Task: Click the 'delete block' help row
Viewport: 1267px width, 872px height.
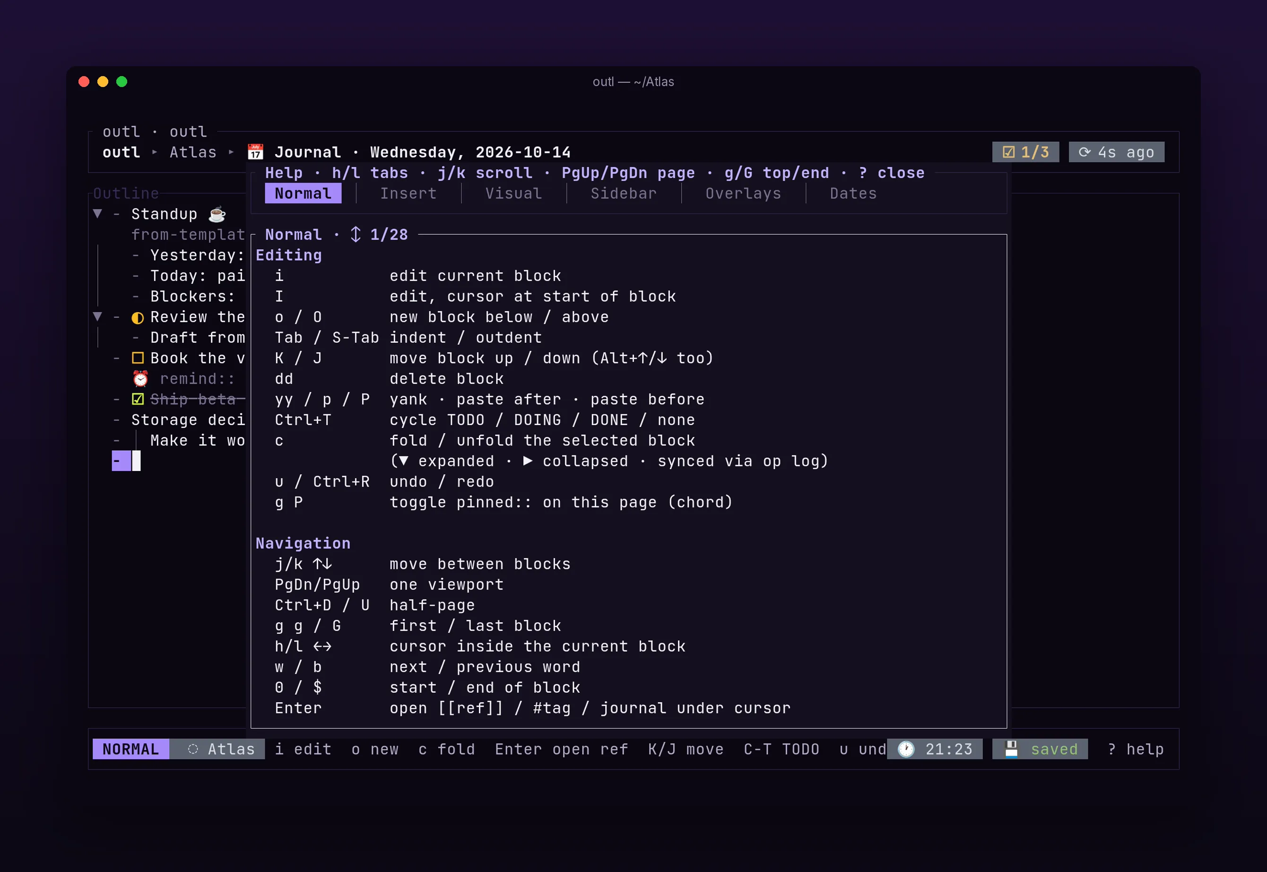Action: click(389, 379)
